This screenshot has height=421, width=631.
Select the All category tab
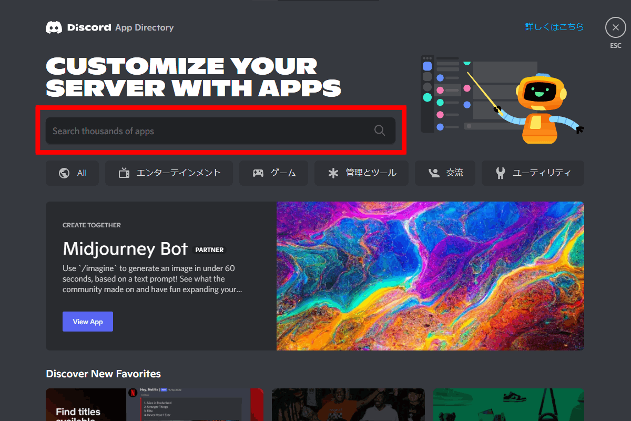click(72, 173)
